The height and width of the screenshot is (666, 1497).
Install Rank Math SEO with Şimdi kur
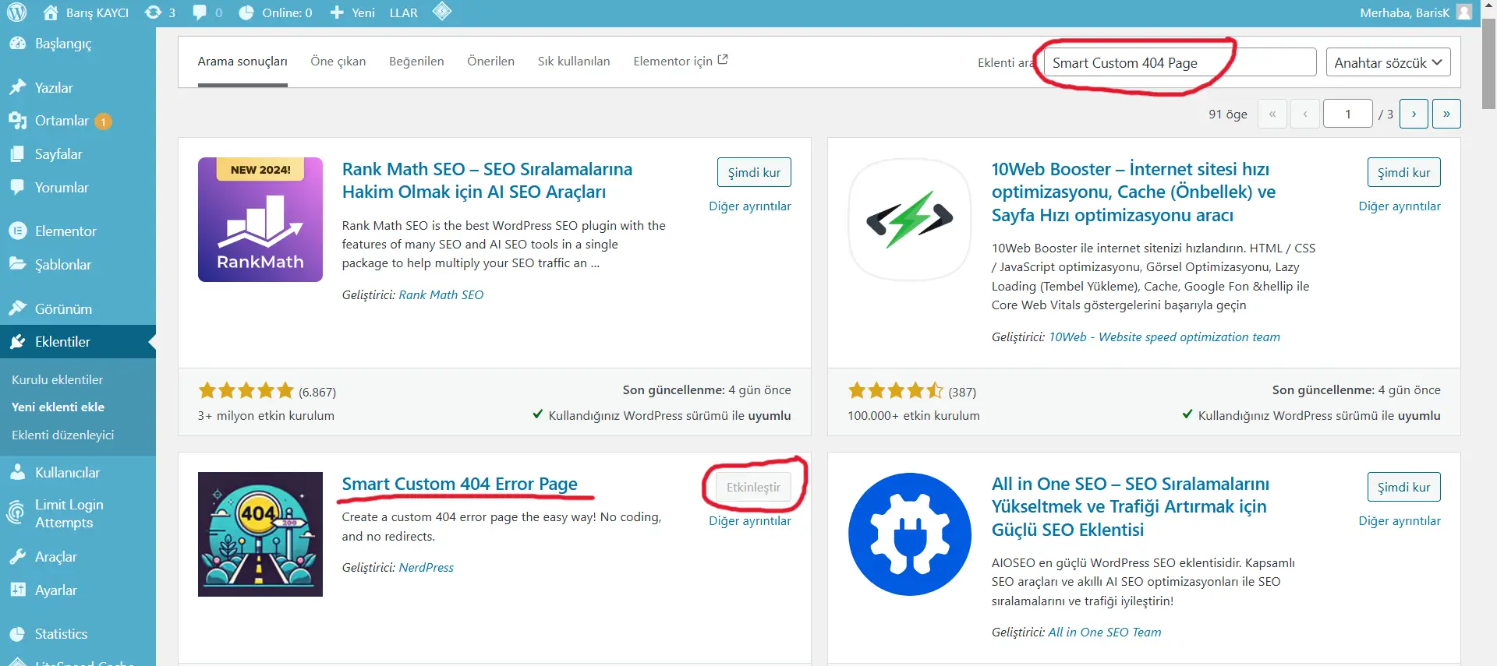753,172
